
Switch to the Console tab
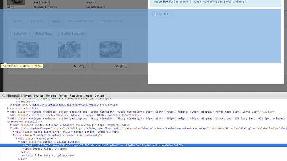point(99,96)
